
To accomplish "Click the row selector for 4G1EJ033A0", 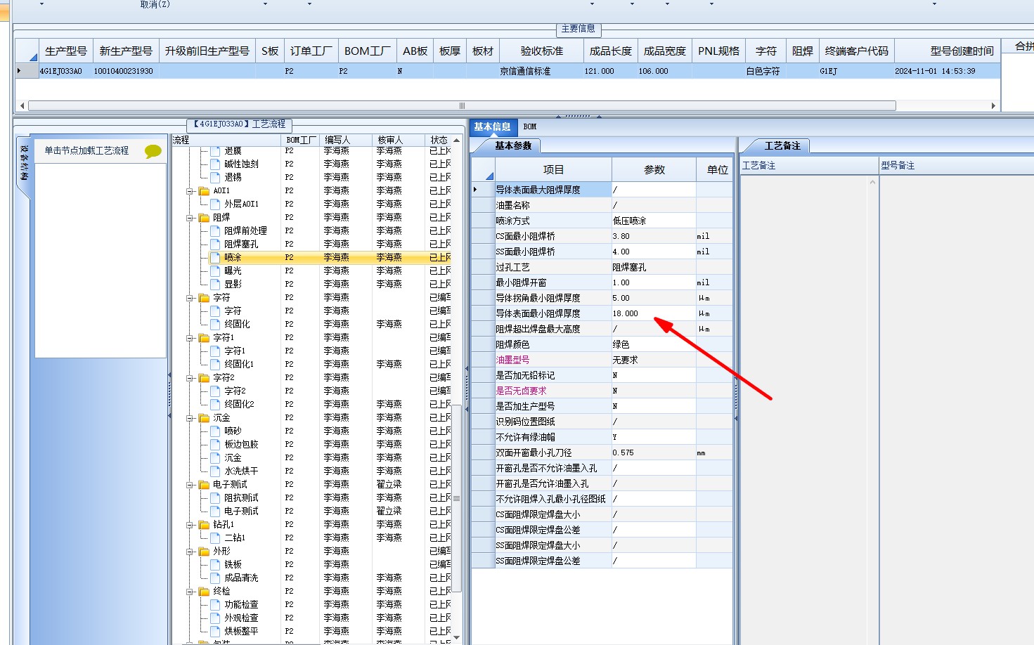I will [x=27, y=71].
